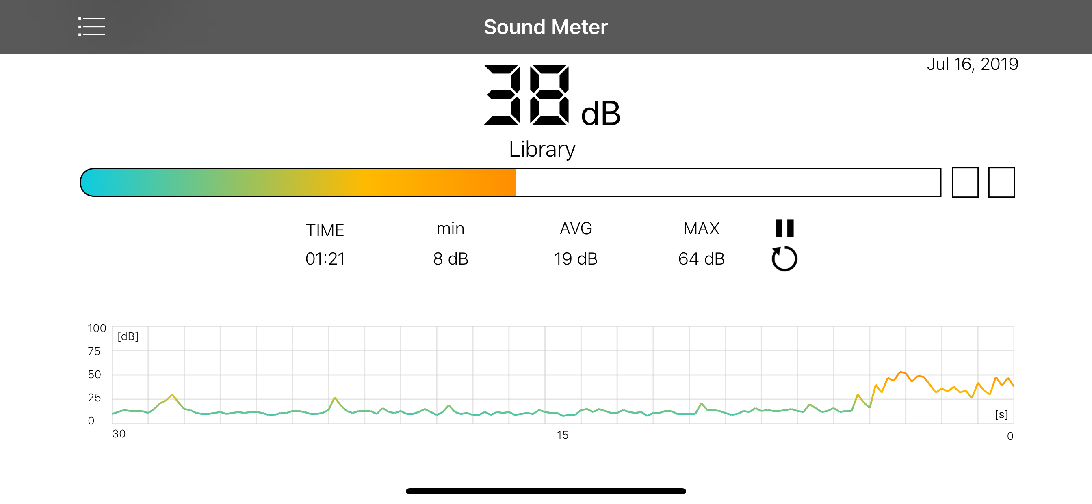Click the last empty square beside the level bar

[x=1001, y=183]
